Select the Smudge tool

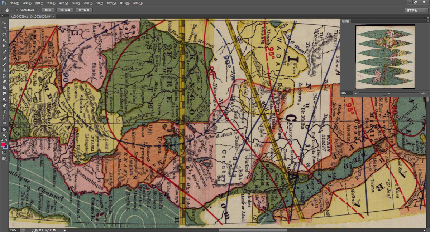[x=4, y=94]
